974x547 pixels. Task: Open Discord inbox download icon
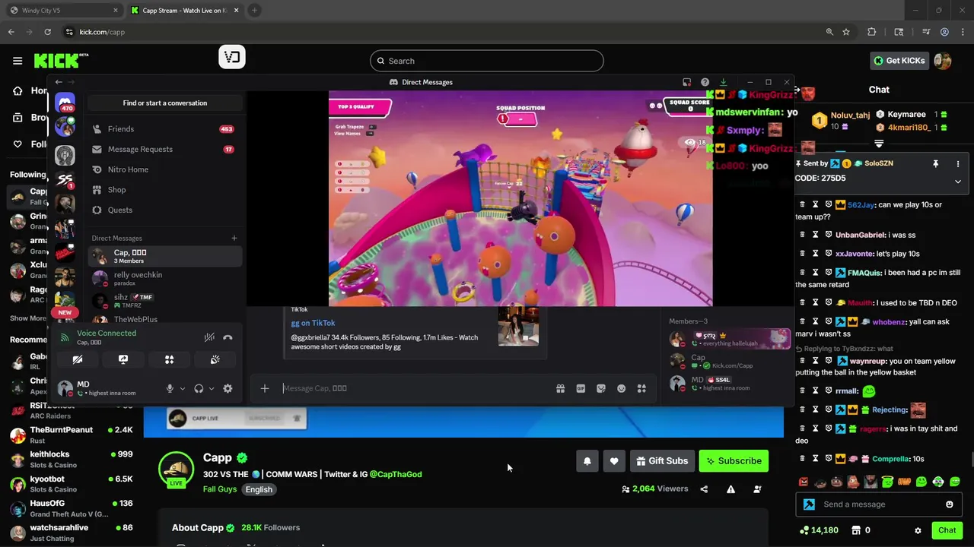(x=723, y=82)
